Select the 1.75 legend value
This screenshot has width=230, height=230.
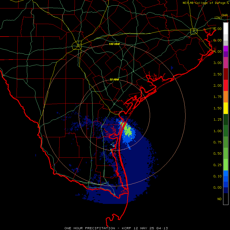click(217, 97)
